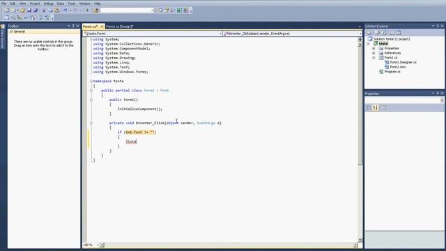Toggle auto-hide pin on Properties panel
This screenshot has width=446, height=251.
coord(438,93)
